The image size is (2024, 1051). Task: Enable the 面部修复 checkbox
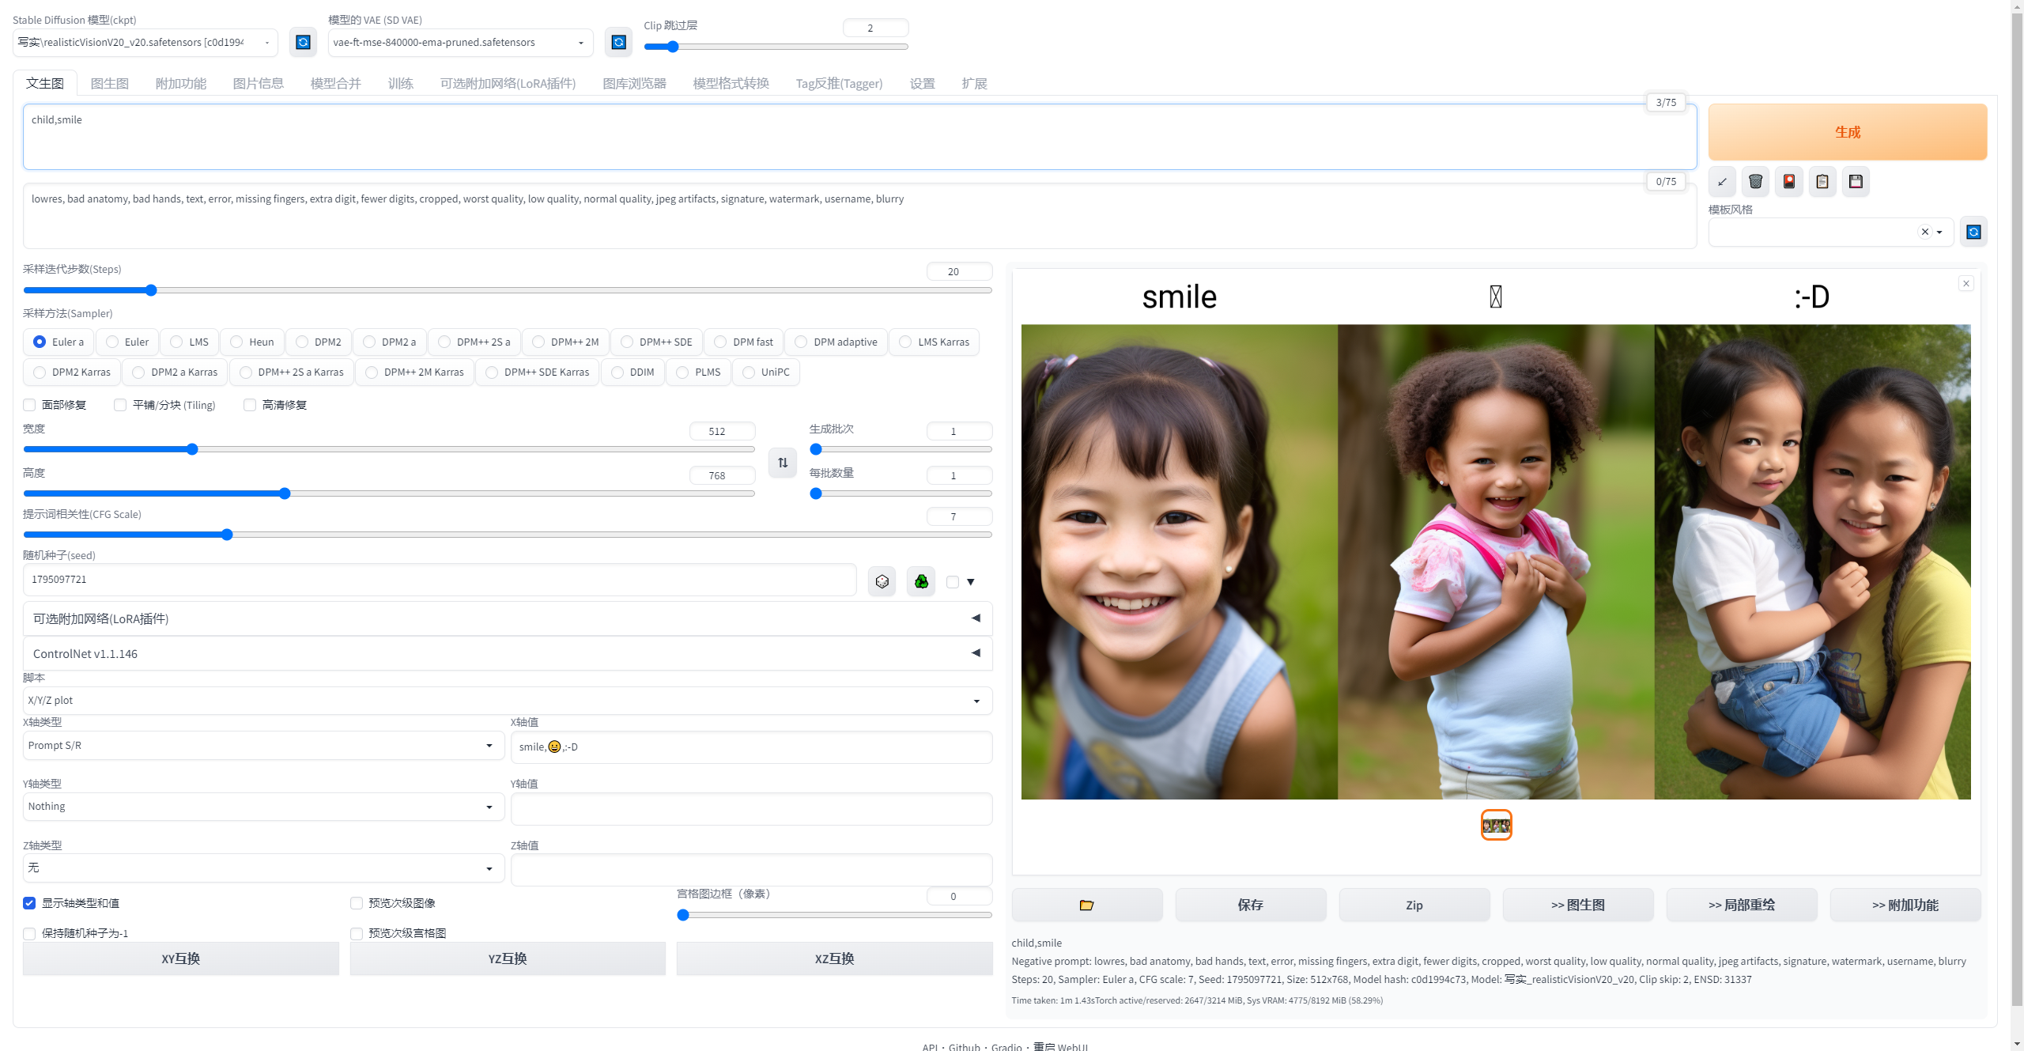click(x=30, y=405)
